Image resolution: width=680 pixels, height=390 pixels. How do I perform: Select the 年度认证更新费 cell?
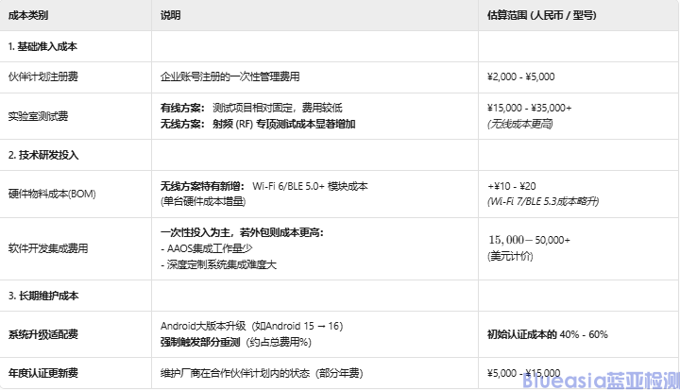pos(41,372)
